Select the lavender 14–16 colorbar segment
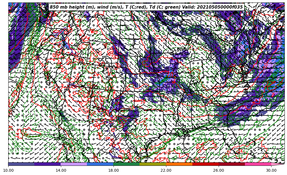The width and height of the screenshot is (287, 175). pyautogui.click(x=74, y=164)
